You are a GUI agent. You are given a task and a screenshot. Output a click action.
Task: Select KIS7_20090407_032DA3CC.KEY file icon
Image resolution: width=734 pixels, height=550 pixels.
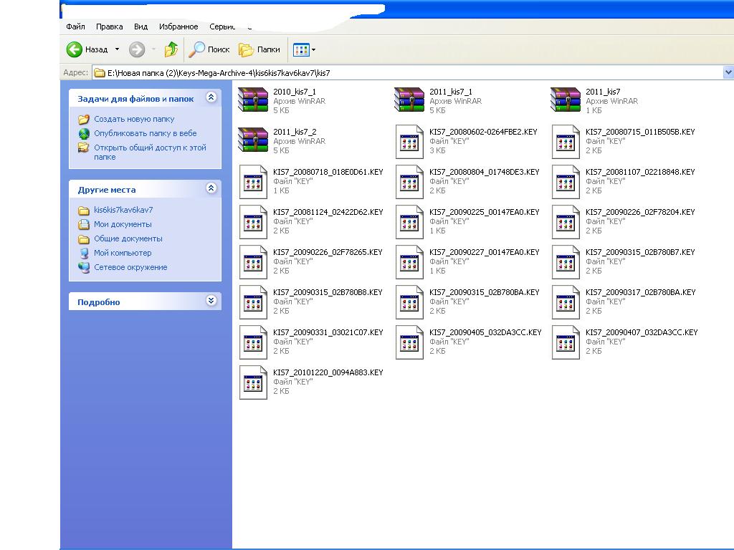566,342
